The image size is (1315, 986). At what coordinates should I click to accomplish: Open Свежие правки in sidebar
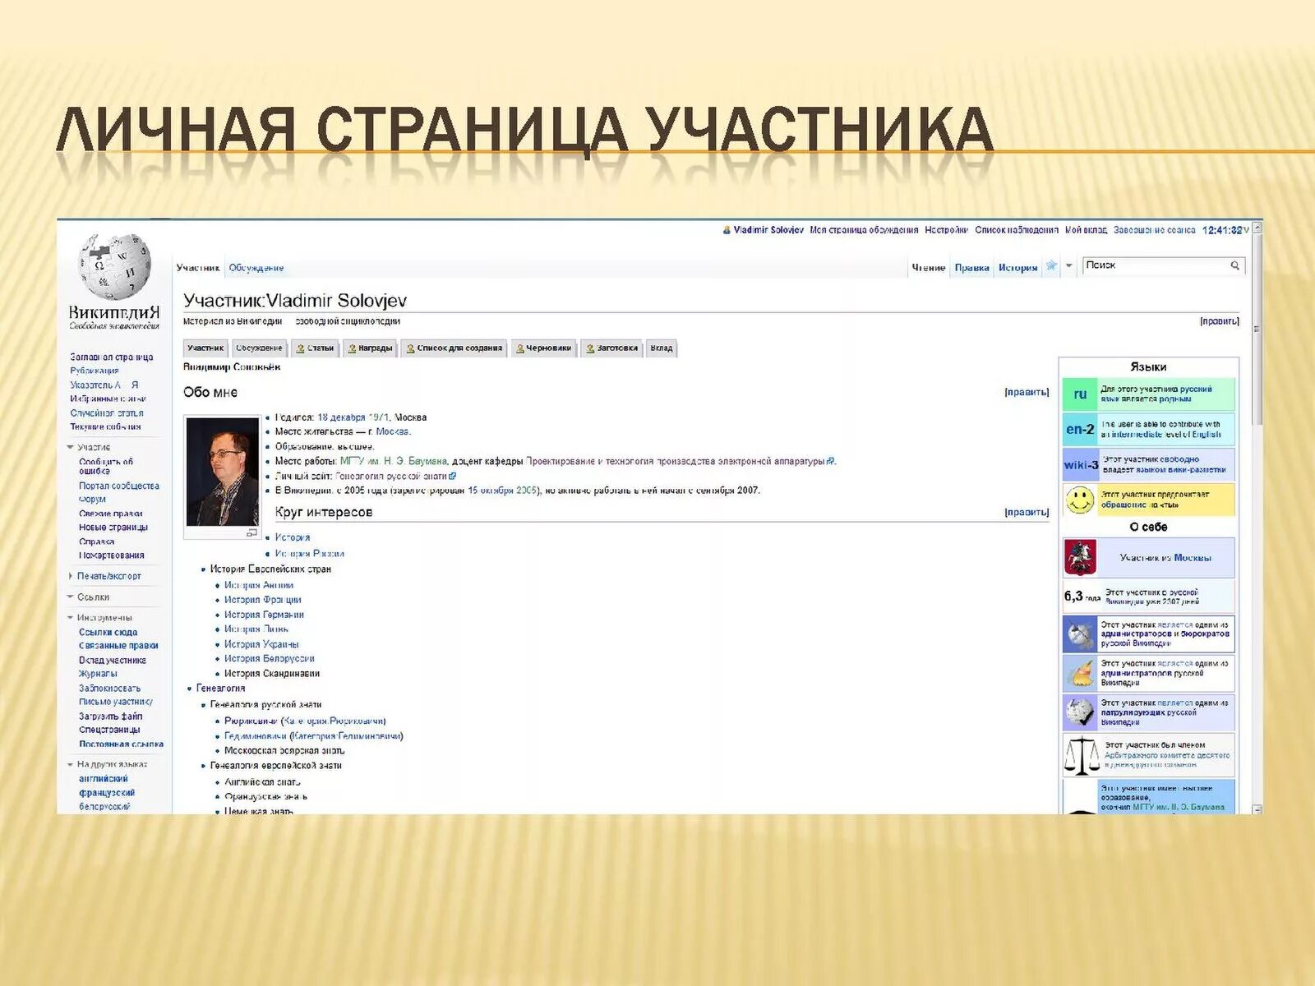(x=111, y=514)
